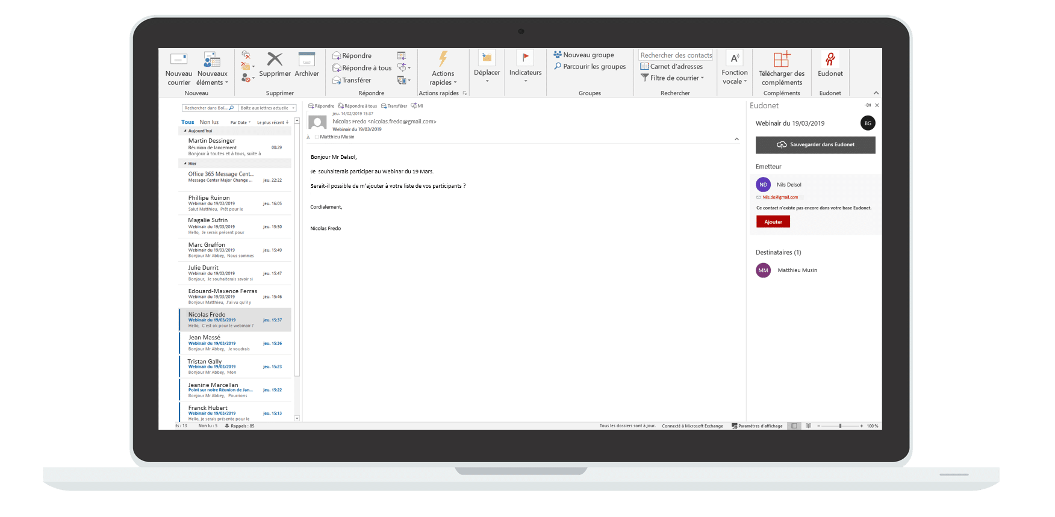Click the Archiver icon
The width and height of the screenshot is (1055, 517).
pos(307,59)
